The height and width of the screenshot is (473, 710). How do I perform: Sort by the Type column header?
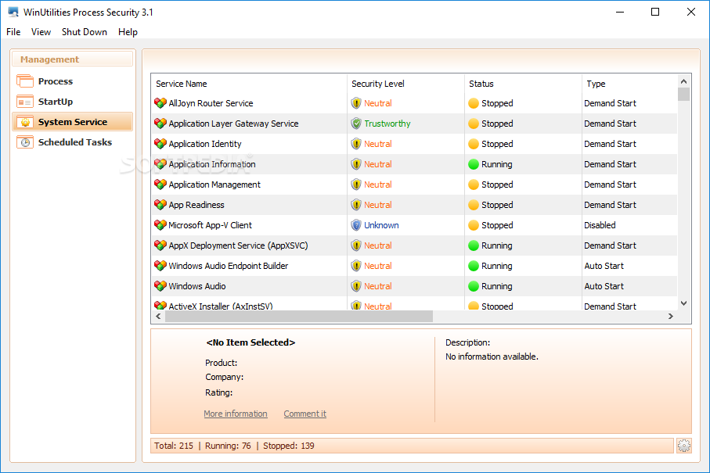(x=629, y=84)
